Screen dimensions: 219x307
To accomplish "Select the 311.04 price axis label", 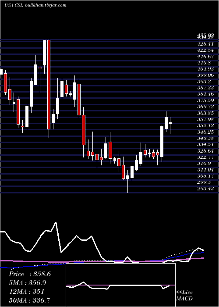I will click(205, 170).
